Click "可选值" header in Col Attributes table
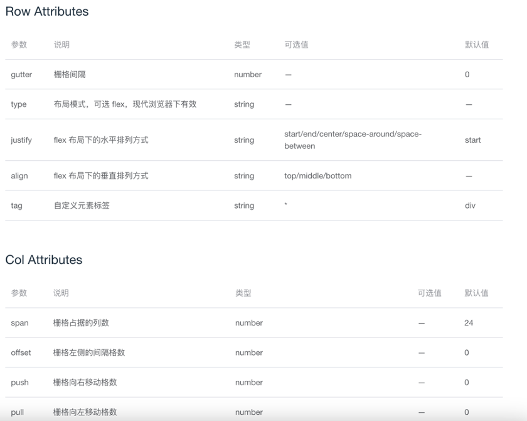Image resolution: width=527 pixels, height=421 pixels. point(430,293)
